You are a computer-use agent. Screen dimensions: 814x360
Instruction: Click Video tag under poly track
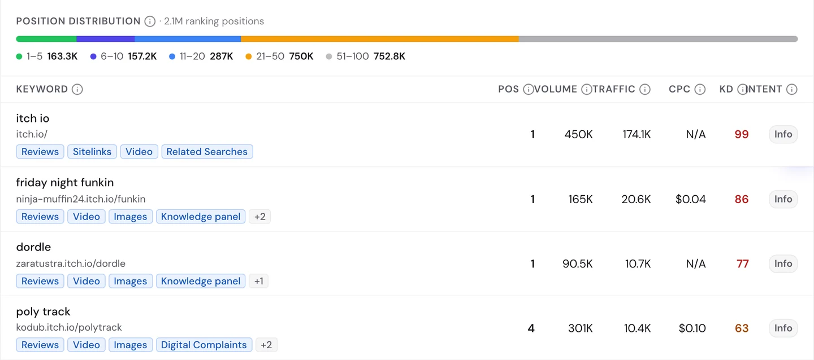coord(86,345)
